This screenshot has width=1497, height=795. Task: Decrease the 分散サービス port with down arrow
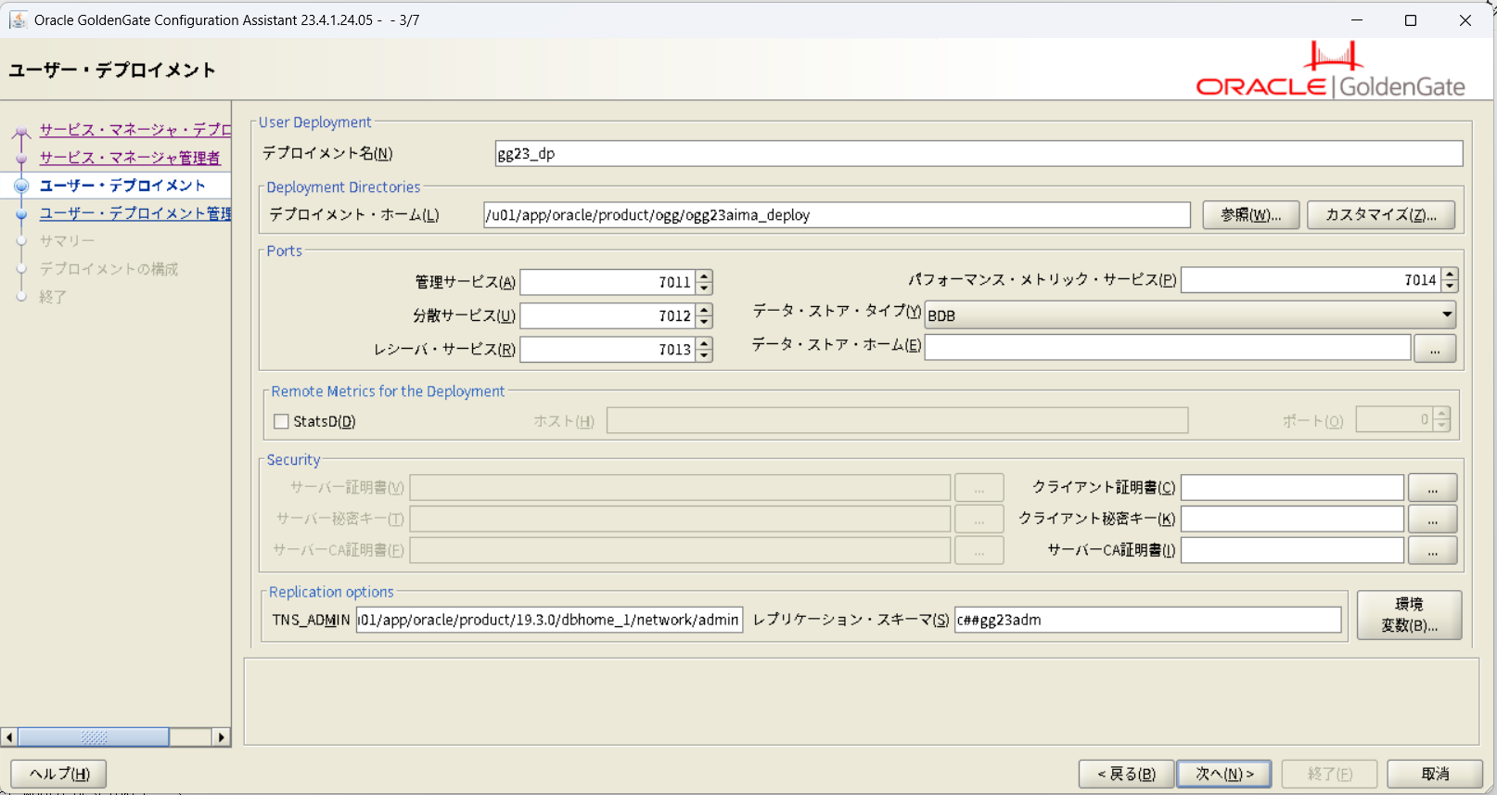pyautogui.click(x=704, y=323)
